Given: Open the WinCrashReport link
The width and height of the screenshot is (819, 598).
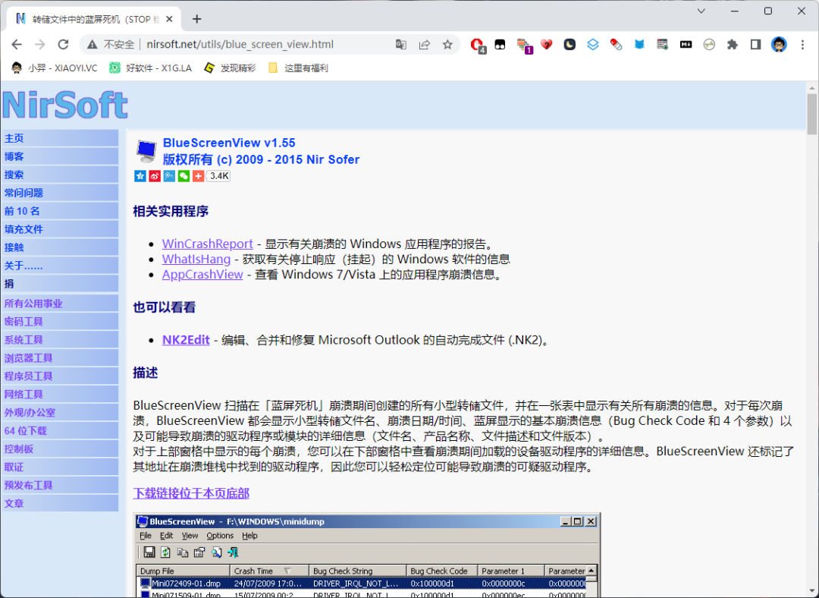Looking at the screenshot, I should (x=207, y=244).
